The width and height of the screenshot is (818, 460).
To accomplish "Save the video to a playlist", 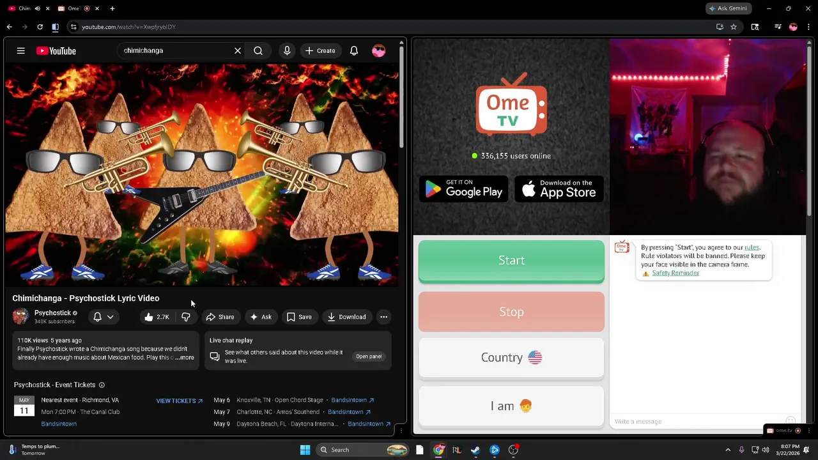I will pyautogui.click(x=299, y=317).
